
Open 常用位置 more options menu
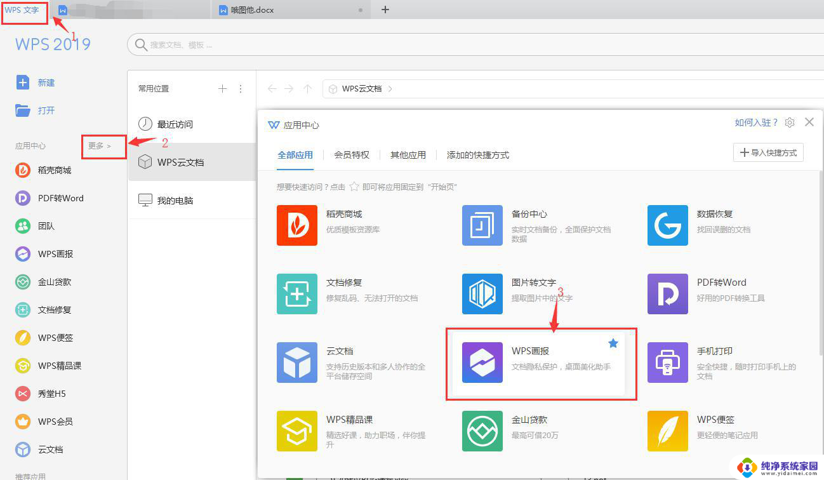click(241, 89)
